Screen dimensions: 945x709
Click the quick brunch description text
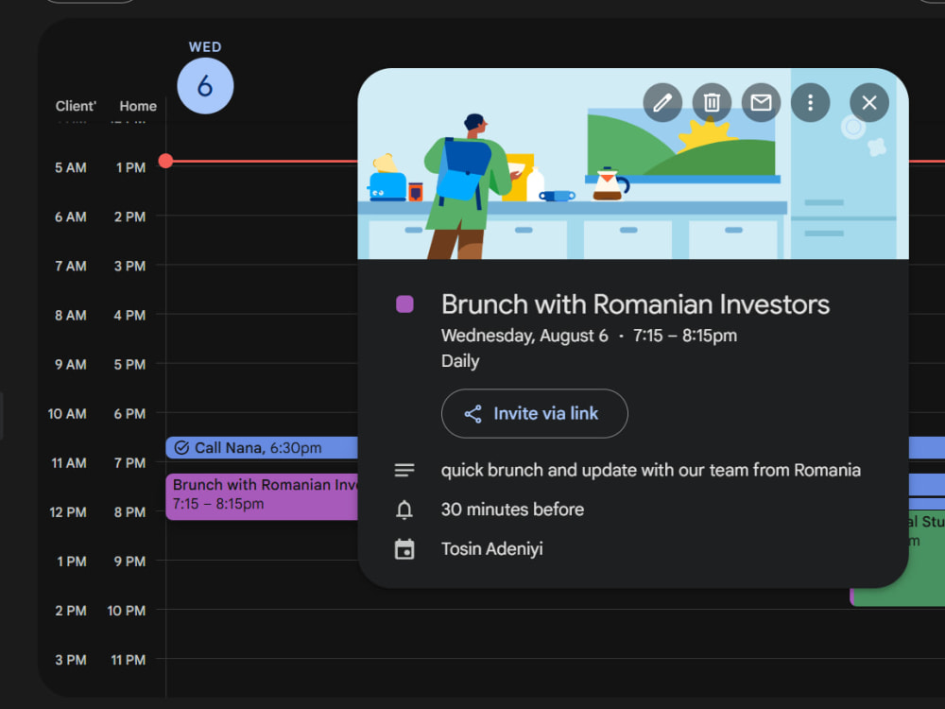coord(651,470)
